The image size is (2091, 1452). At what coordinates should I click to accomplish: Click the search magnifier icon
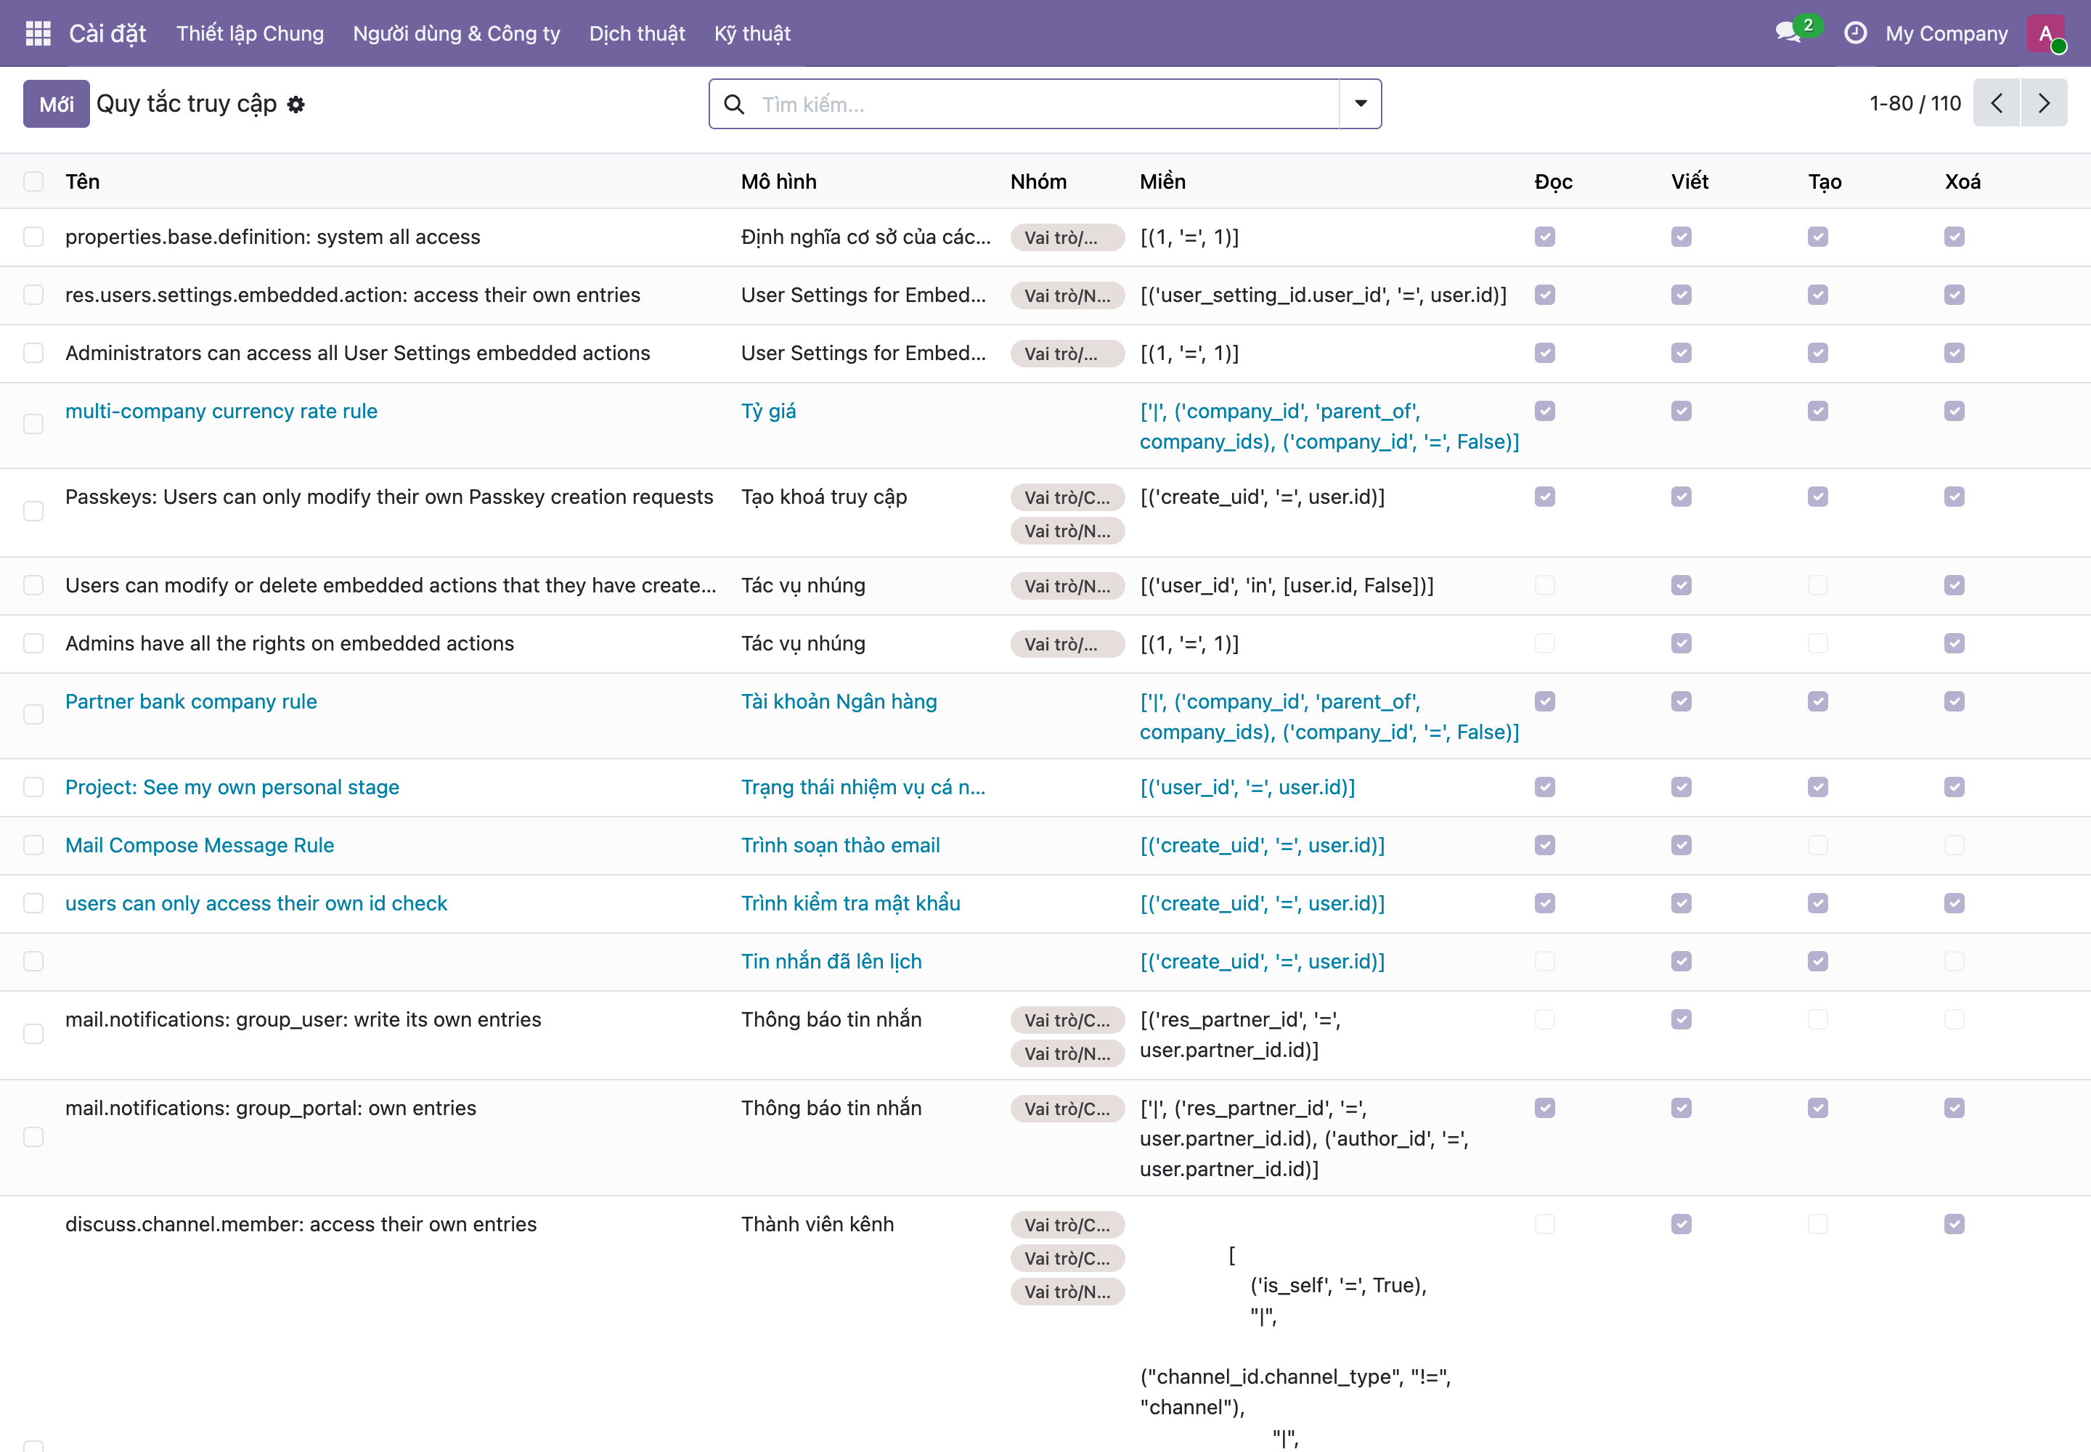(734, 105)
